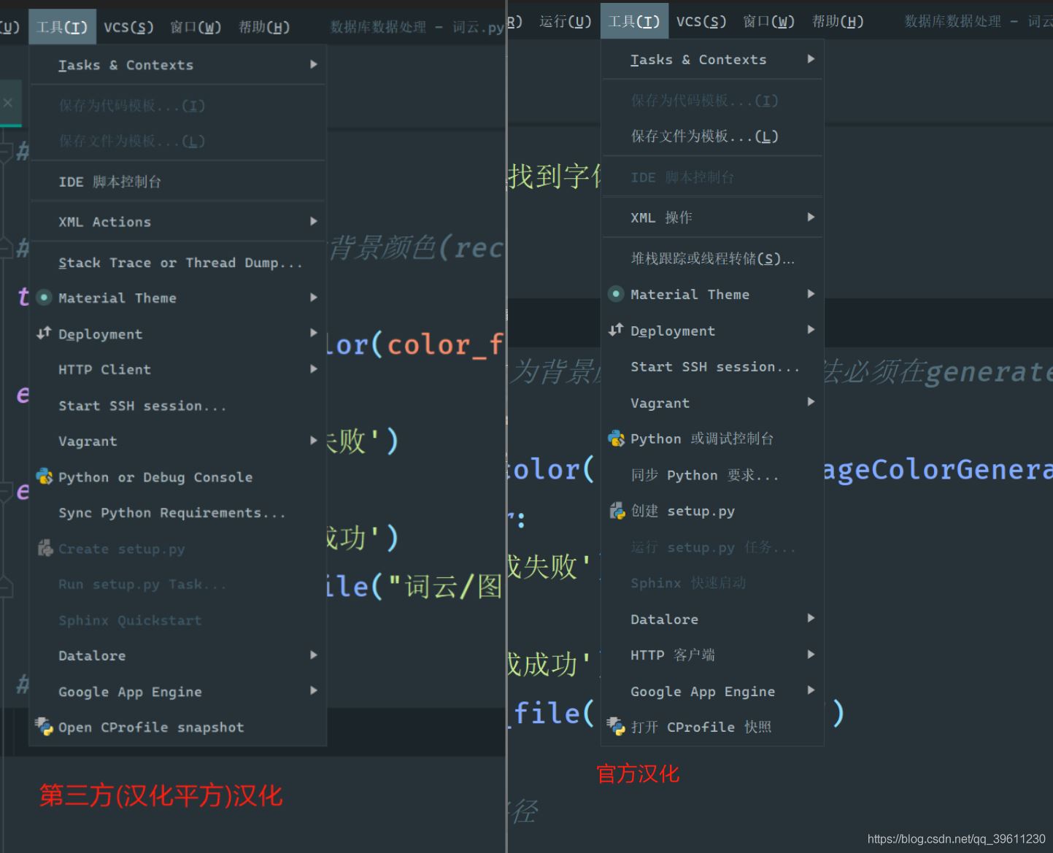This screenshot has height=853, width=1053.
Task: Click Python 或调试控制台 icon
Action: click(617, 438)
